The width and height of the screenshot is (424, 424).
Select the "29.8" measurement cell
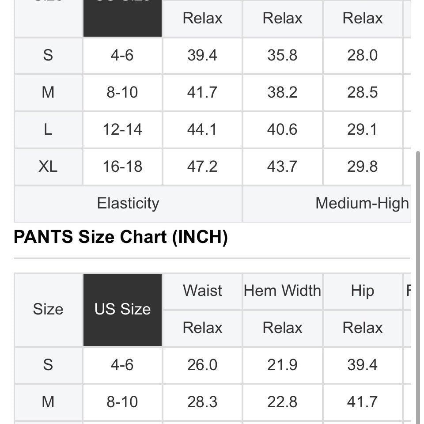point(362,167)
